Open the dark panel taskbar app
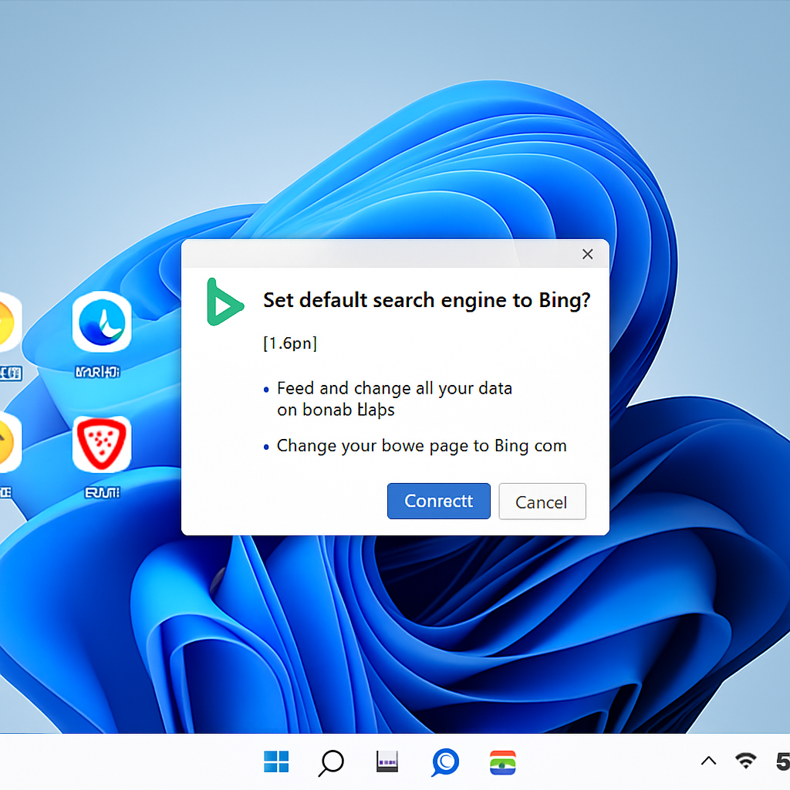This screenshot has width=790, height=790. point(387,761)
